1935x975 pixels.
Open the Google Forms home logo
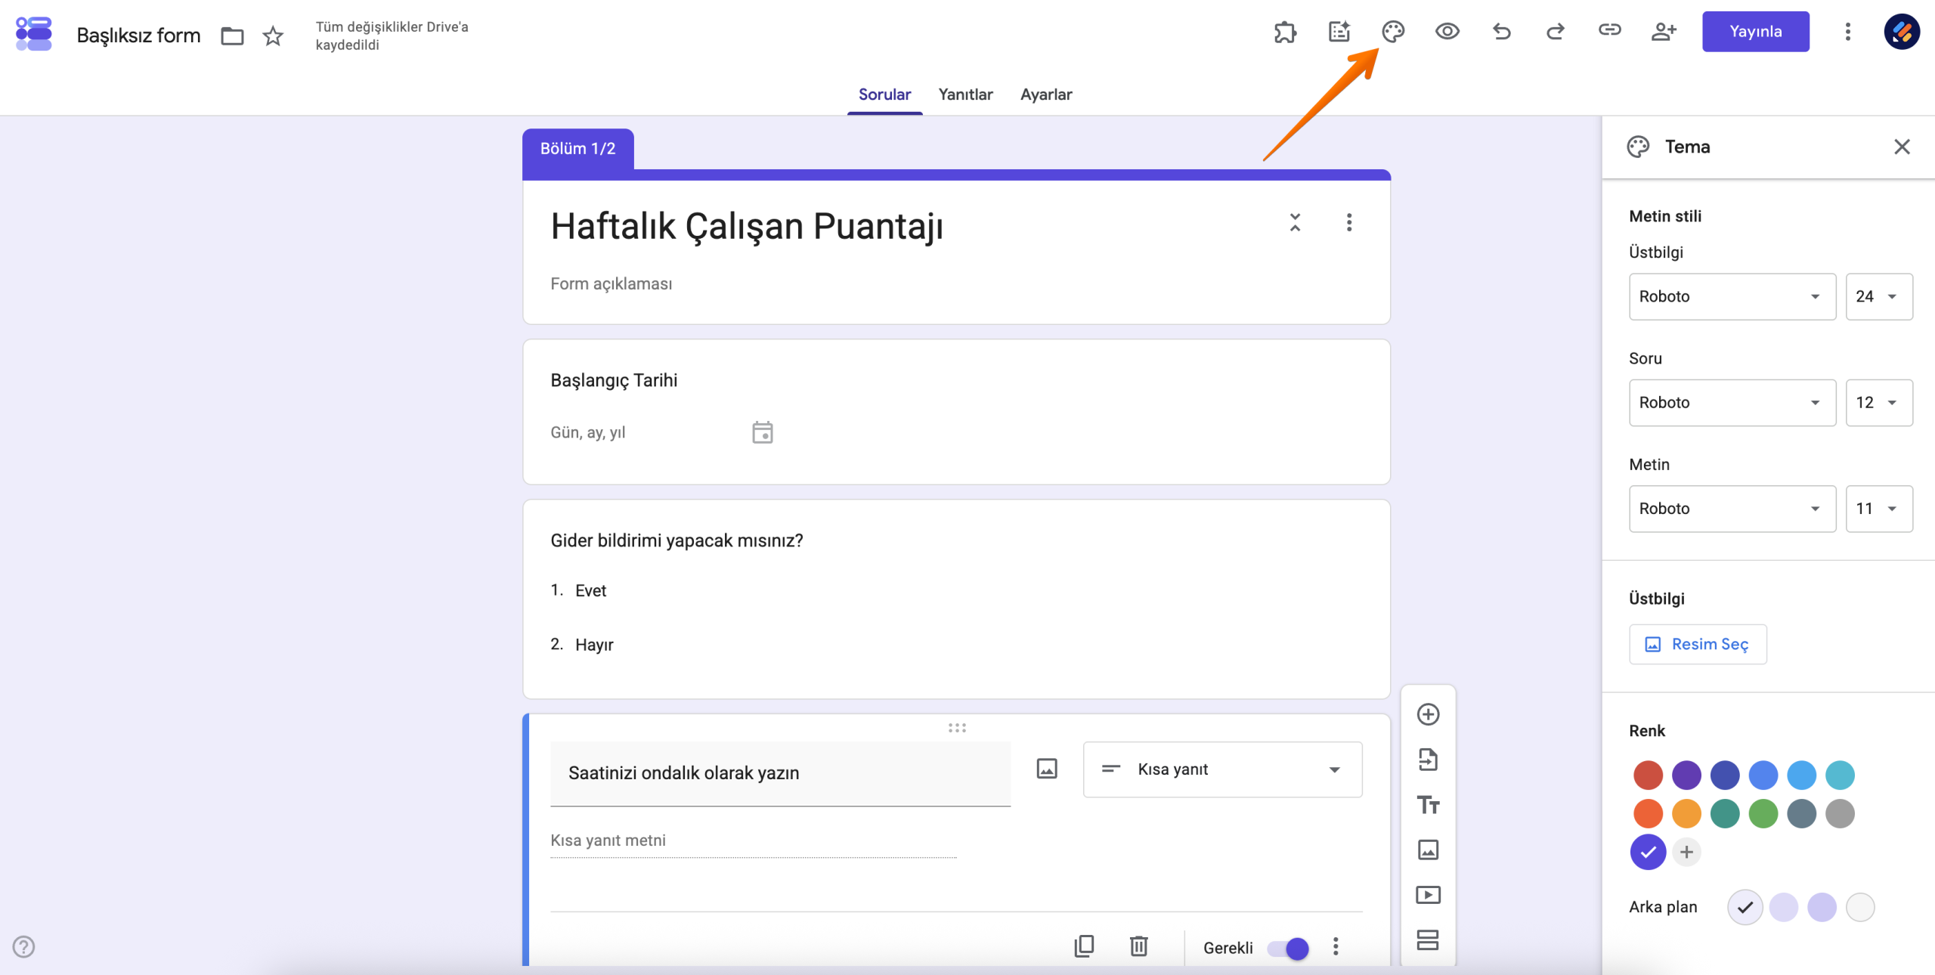(34, 34)
